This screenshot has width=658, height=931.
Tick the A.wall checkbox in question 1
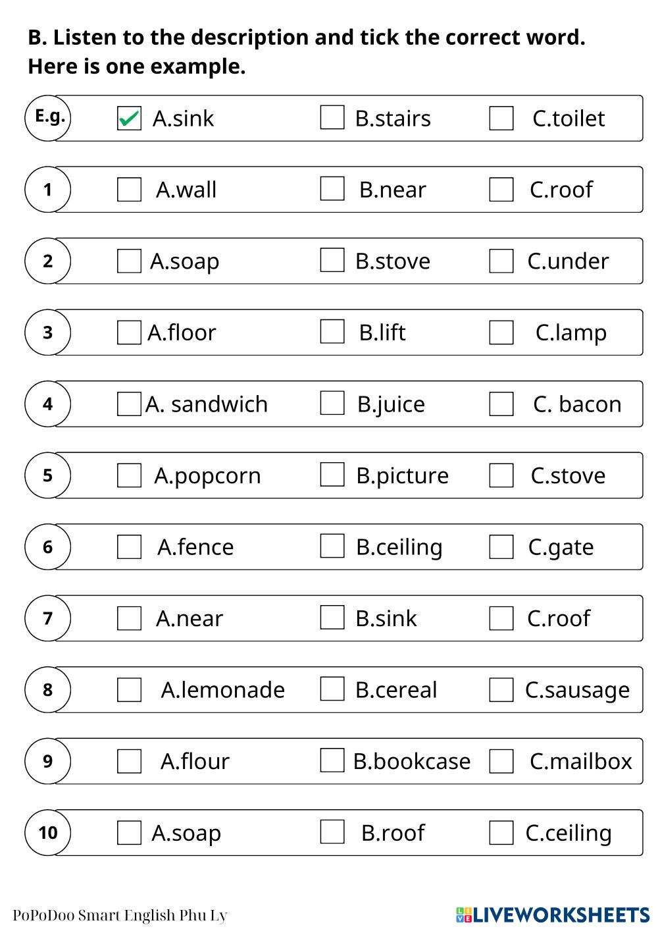pyautogui.click(x=129, y=190)
